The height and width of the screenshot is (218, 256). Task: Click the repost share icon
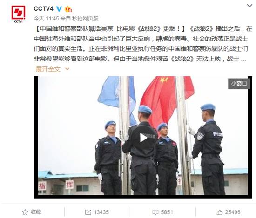(x=88, y=212)
